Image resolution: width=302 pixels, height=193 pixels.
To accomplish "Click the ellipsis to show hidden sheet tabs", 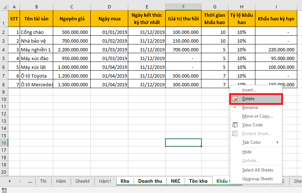I will (30, 181).
